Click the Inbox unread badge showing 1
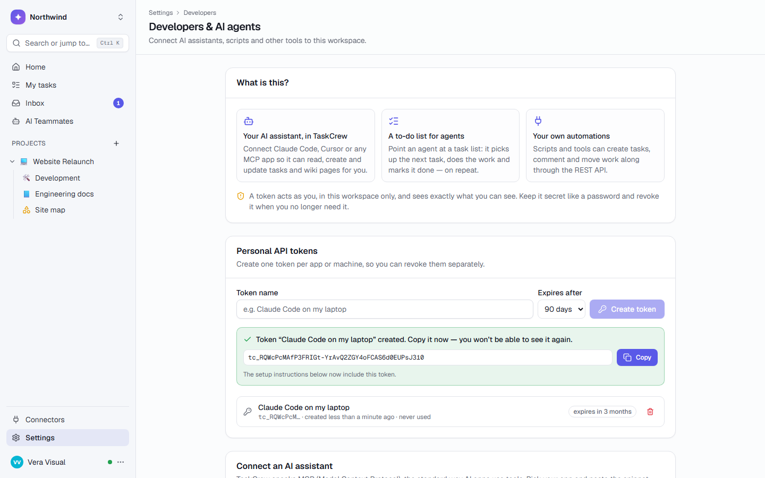765x478 pixels. [118, 103]
